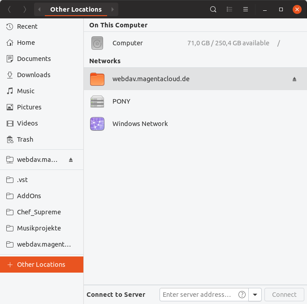307x304 pixels.
Task: Open Recent in sidebar
Action: click(42, 26)
